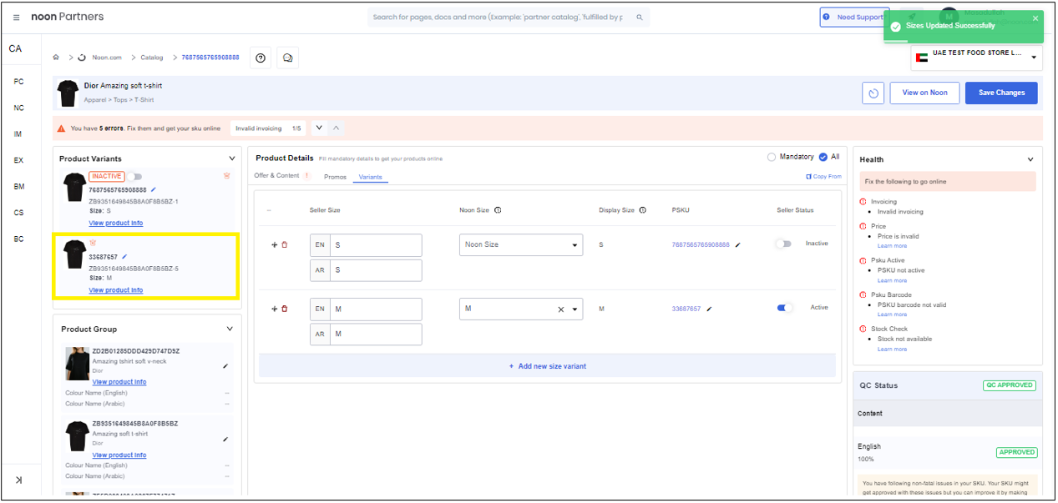Delete the size M row with trash icon
Viewport: 1058px width, 503px height.
click(x=284, y=309)
